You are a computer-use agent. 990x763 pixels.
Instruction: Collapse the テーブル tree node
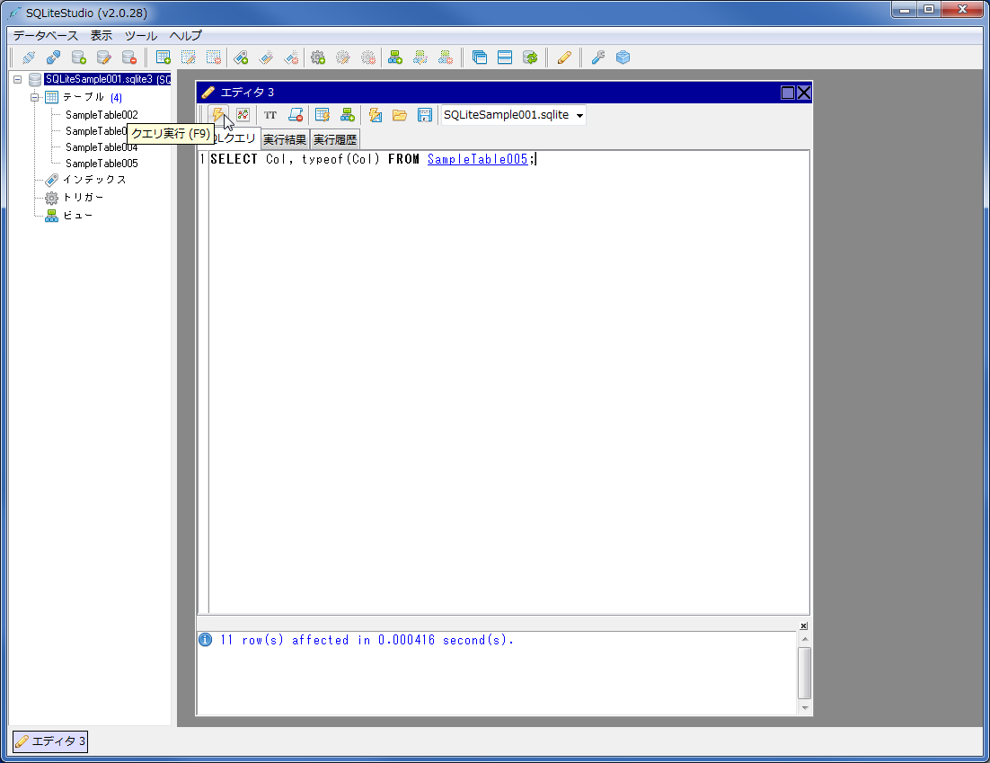point(35,97)
